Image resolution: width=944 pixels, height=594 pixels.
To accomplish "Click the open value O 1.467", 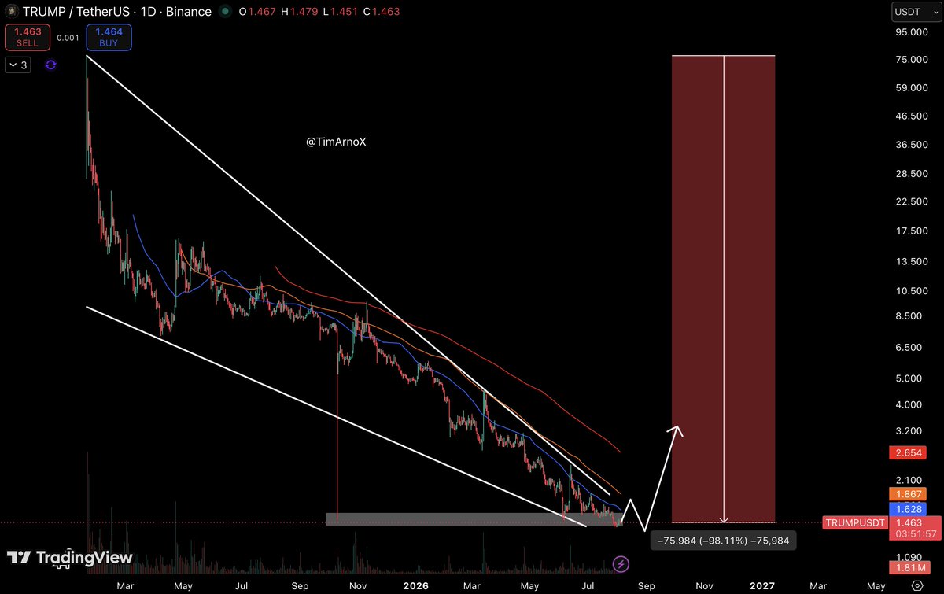I will 258,12.
